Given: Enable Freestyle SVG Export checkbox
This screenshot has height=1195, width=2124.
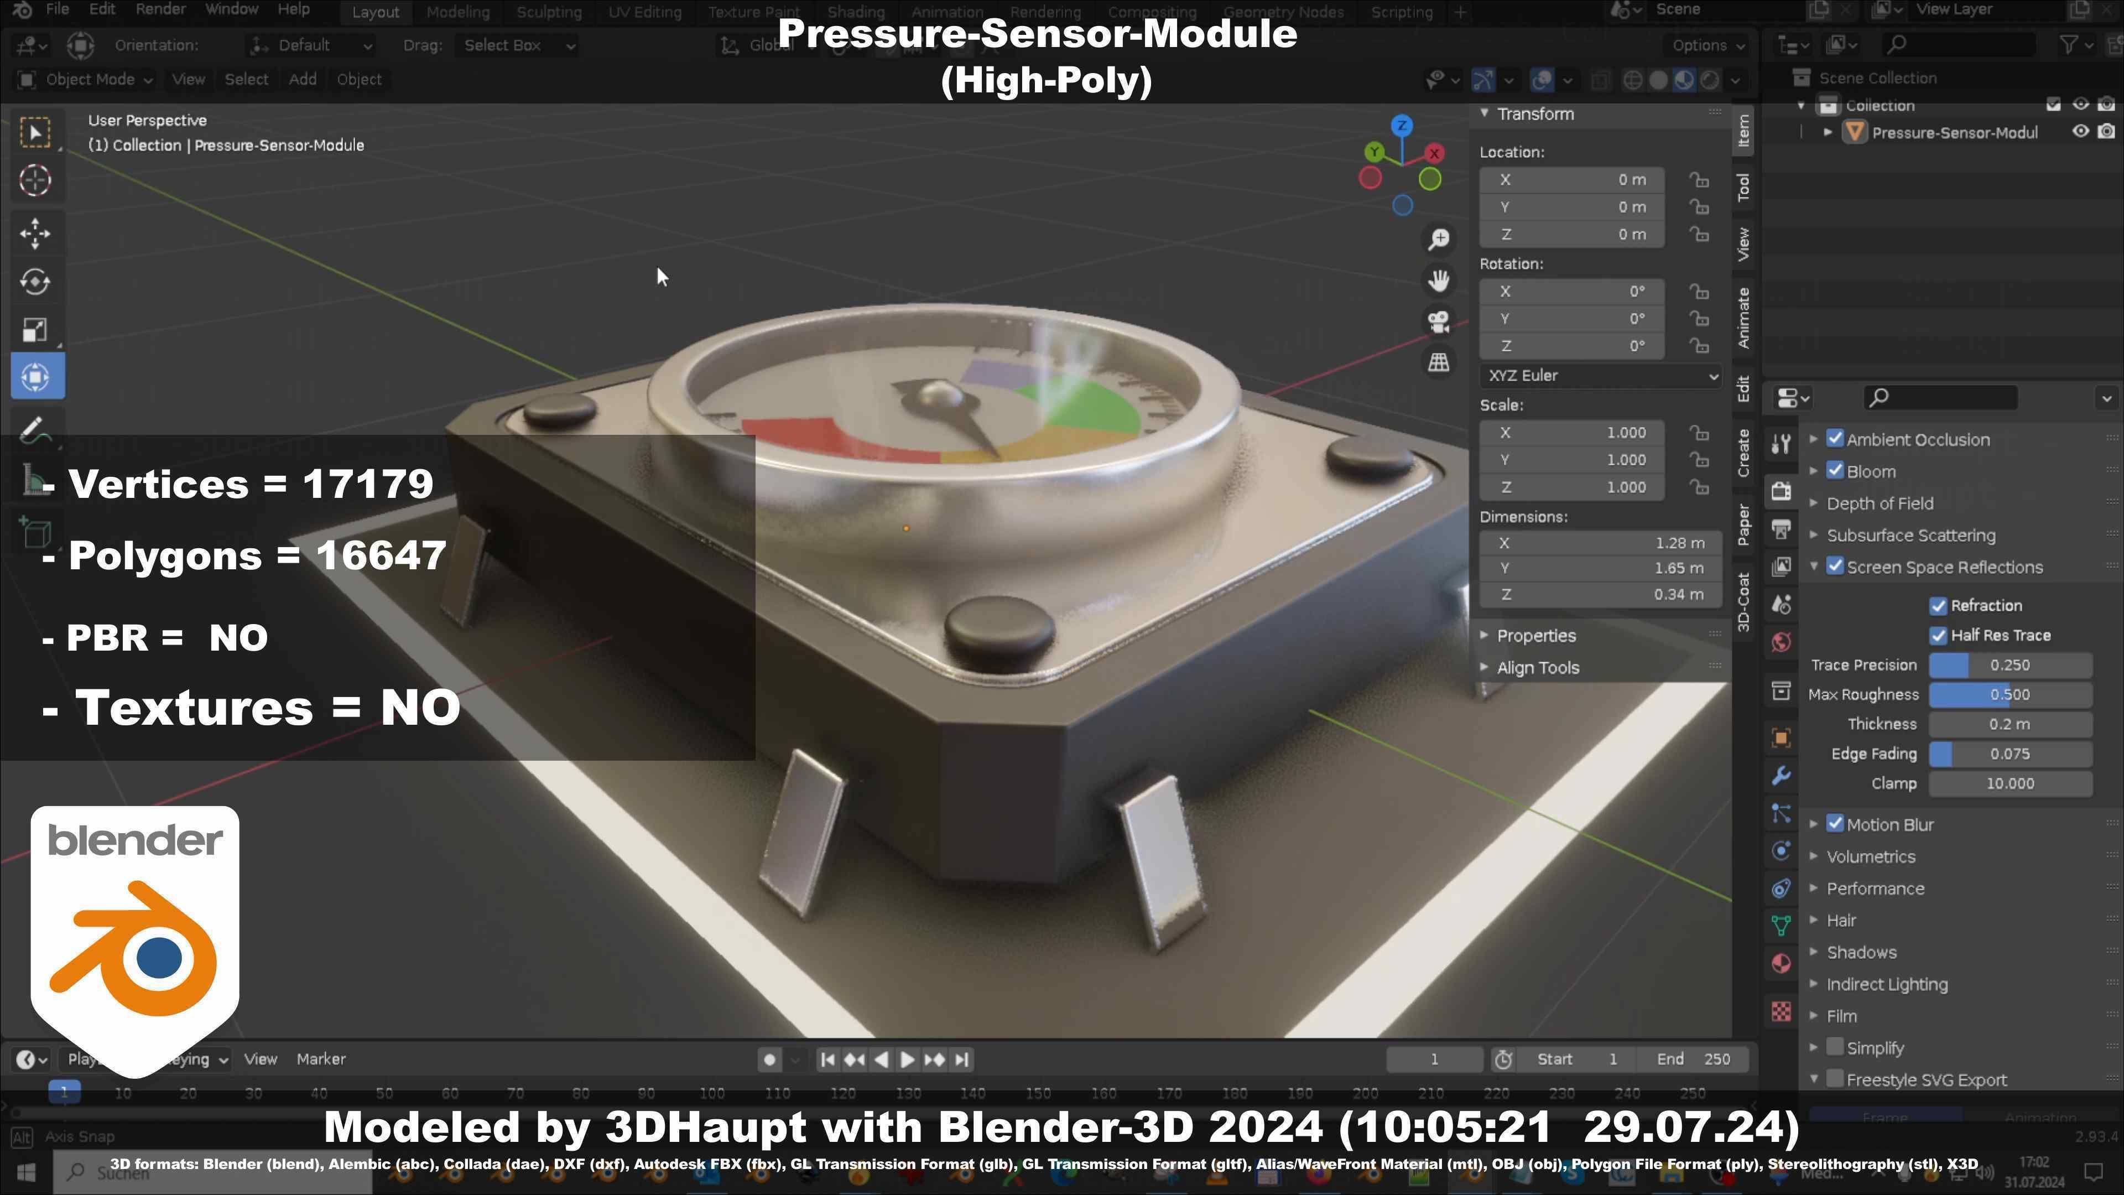Looking at the screenshot, I should [x=1835, y=1079].
